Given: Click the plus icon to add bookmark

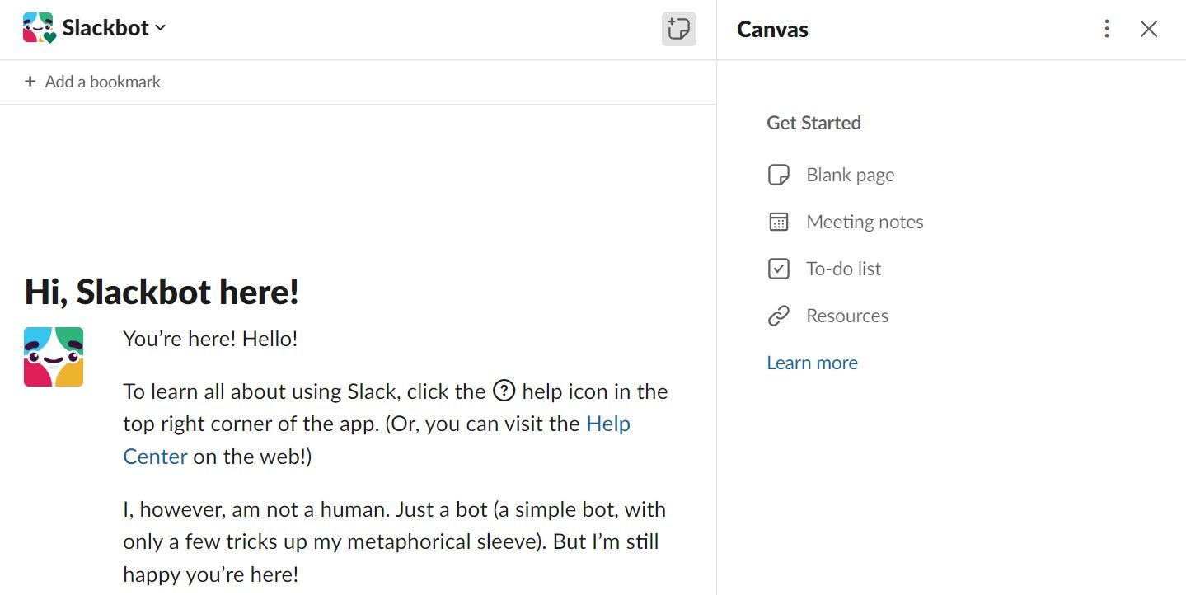Looking at the screenshot, I should click(30, 82).
